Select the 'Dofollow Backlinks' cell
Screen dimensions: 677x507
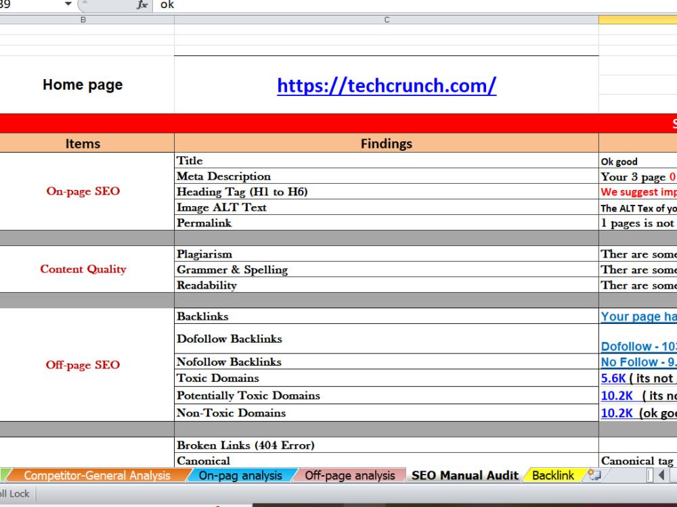(387, 339)
